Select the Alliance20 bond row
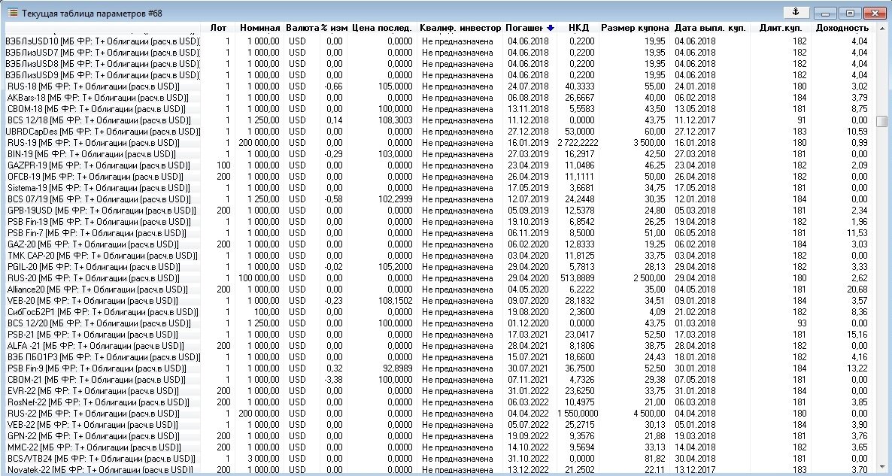892x476 pixels. click(438, 290)
